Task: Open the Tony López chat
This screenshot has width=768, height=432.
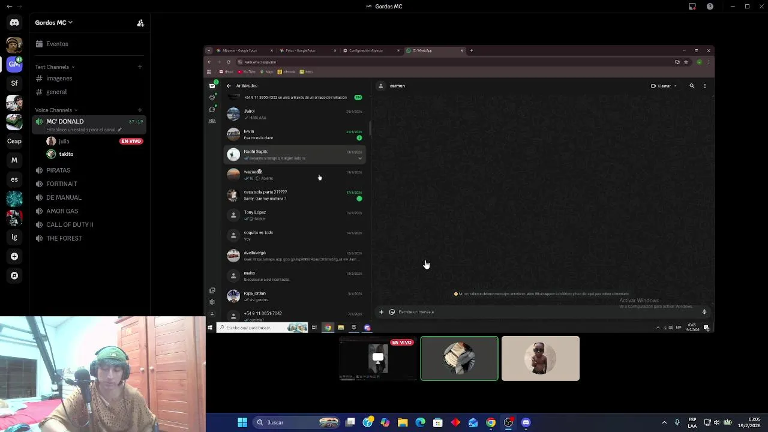Action: click(x=295, y=215)
